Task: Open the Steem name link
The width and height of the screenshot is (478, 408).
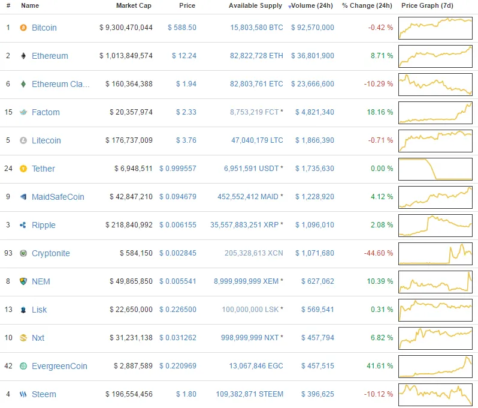Action: pos(44,394)
